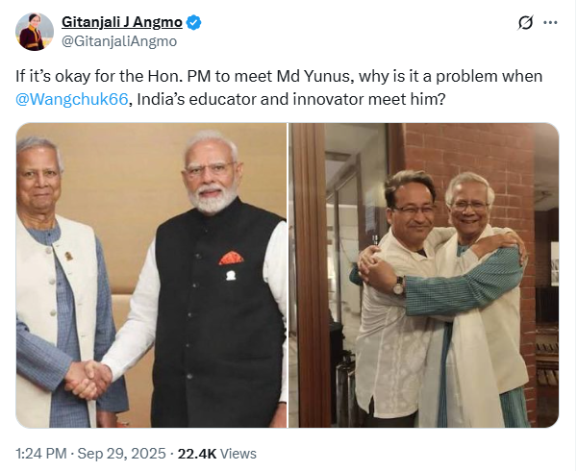Open the author's round profile picture
Image resolution: width=577 pixels, height=471 pixels.
[x=35, y=32]
